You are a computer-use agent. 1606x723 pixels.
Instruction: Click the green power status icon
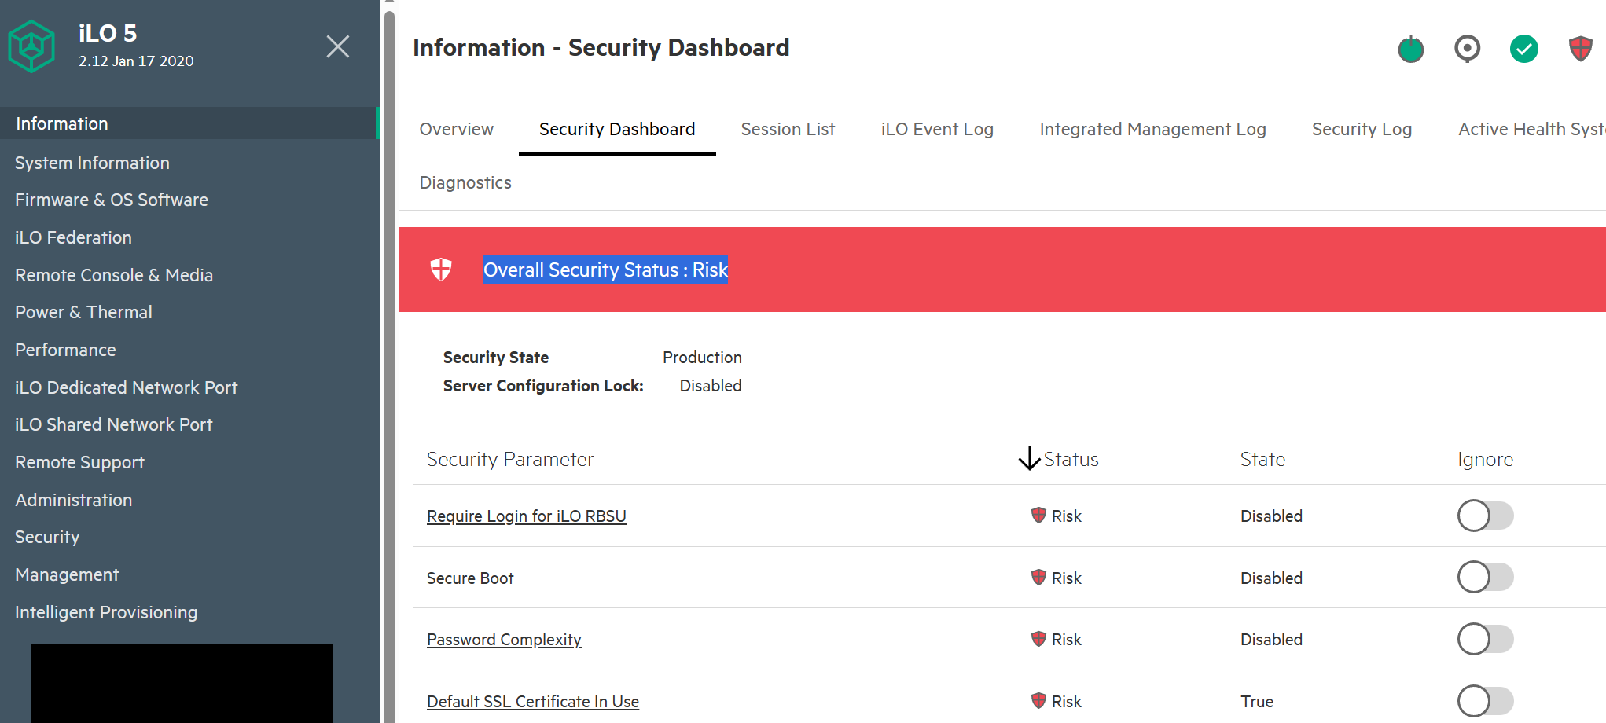click(x=1410, y=50)
